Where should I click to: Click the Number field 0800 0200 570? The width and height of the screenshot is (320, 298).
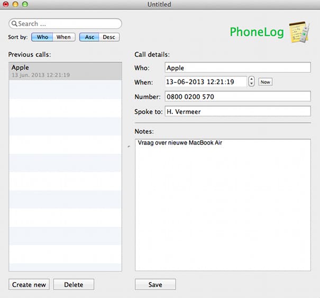click(238, 96)
